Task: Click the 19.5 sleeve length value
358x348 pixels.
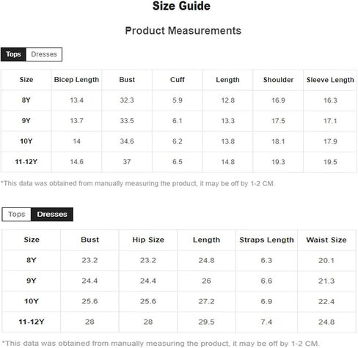Action: coord(330,162)
